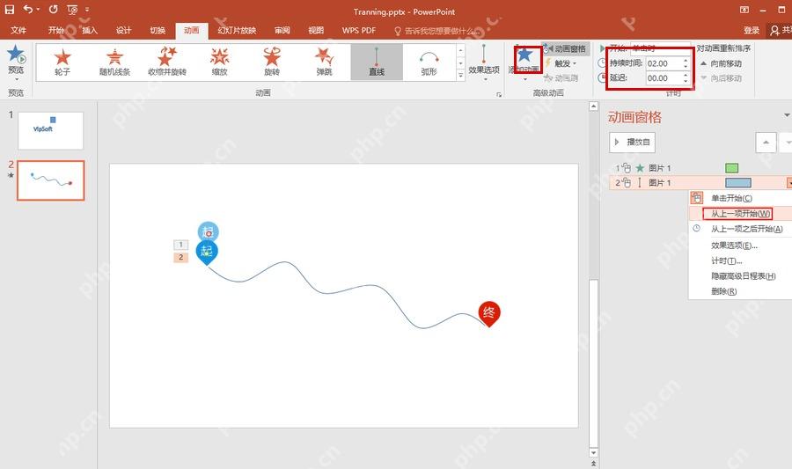Click the 动画刷 animation painter
The width and height of the screenshot is (792, 469).
pos(561,78)
